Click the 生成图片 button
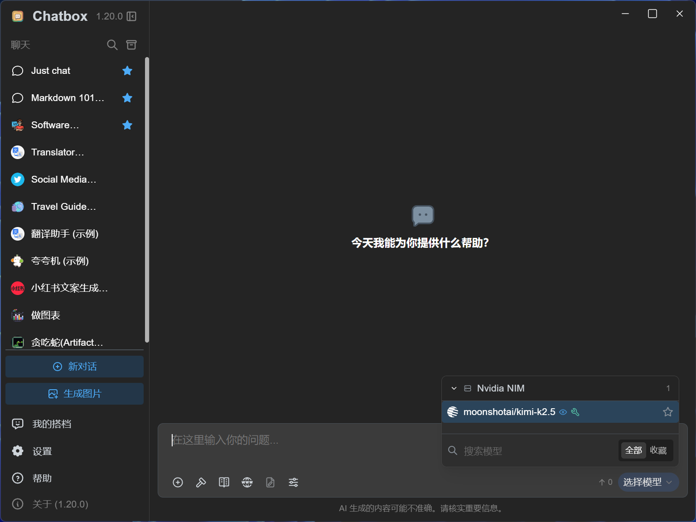 coord(74,394)
